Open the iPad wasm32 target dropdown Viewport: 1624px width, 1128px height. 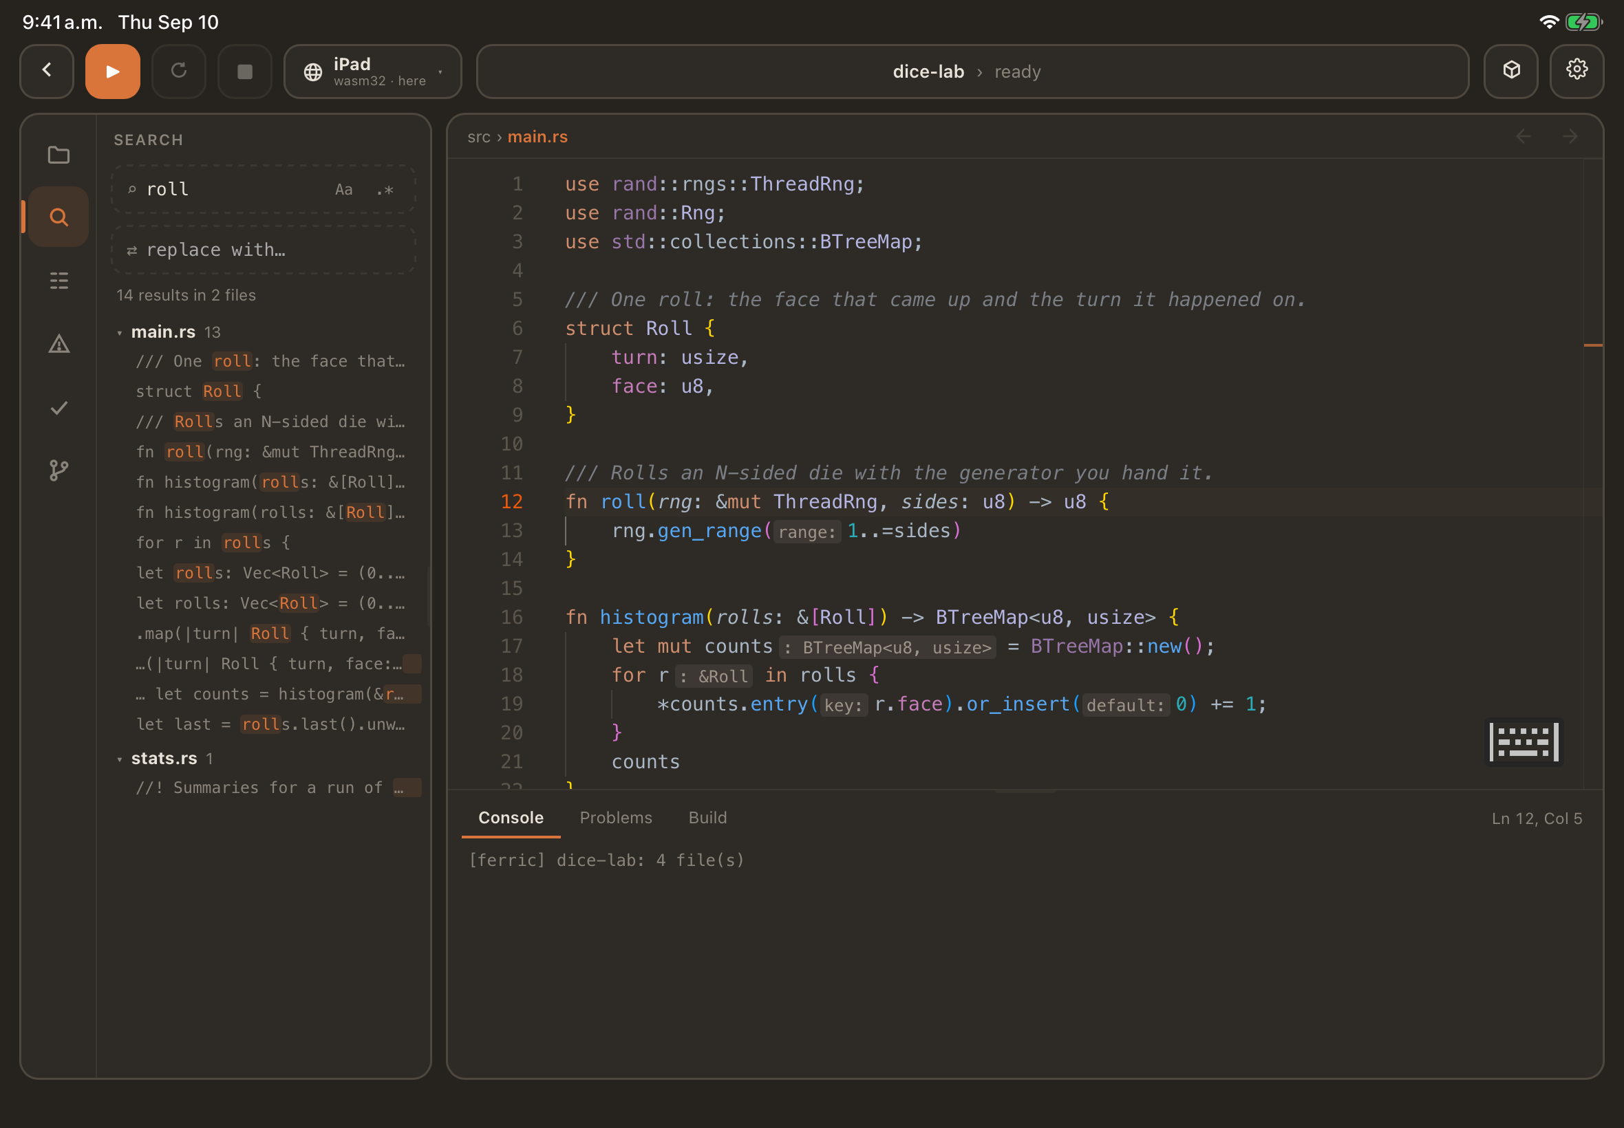point(372,71)
